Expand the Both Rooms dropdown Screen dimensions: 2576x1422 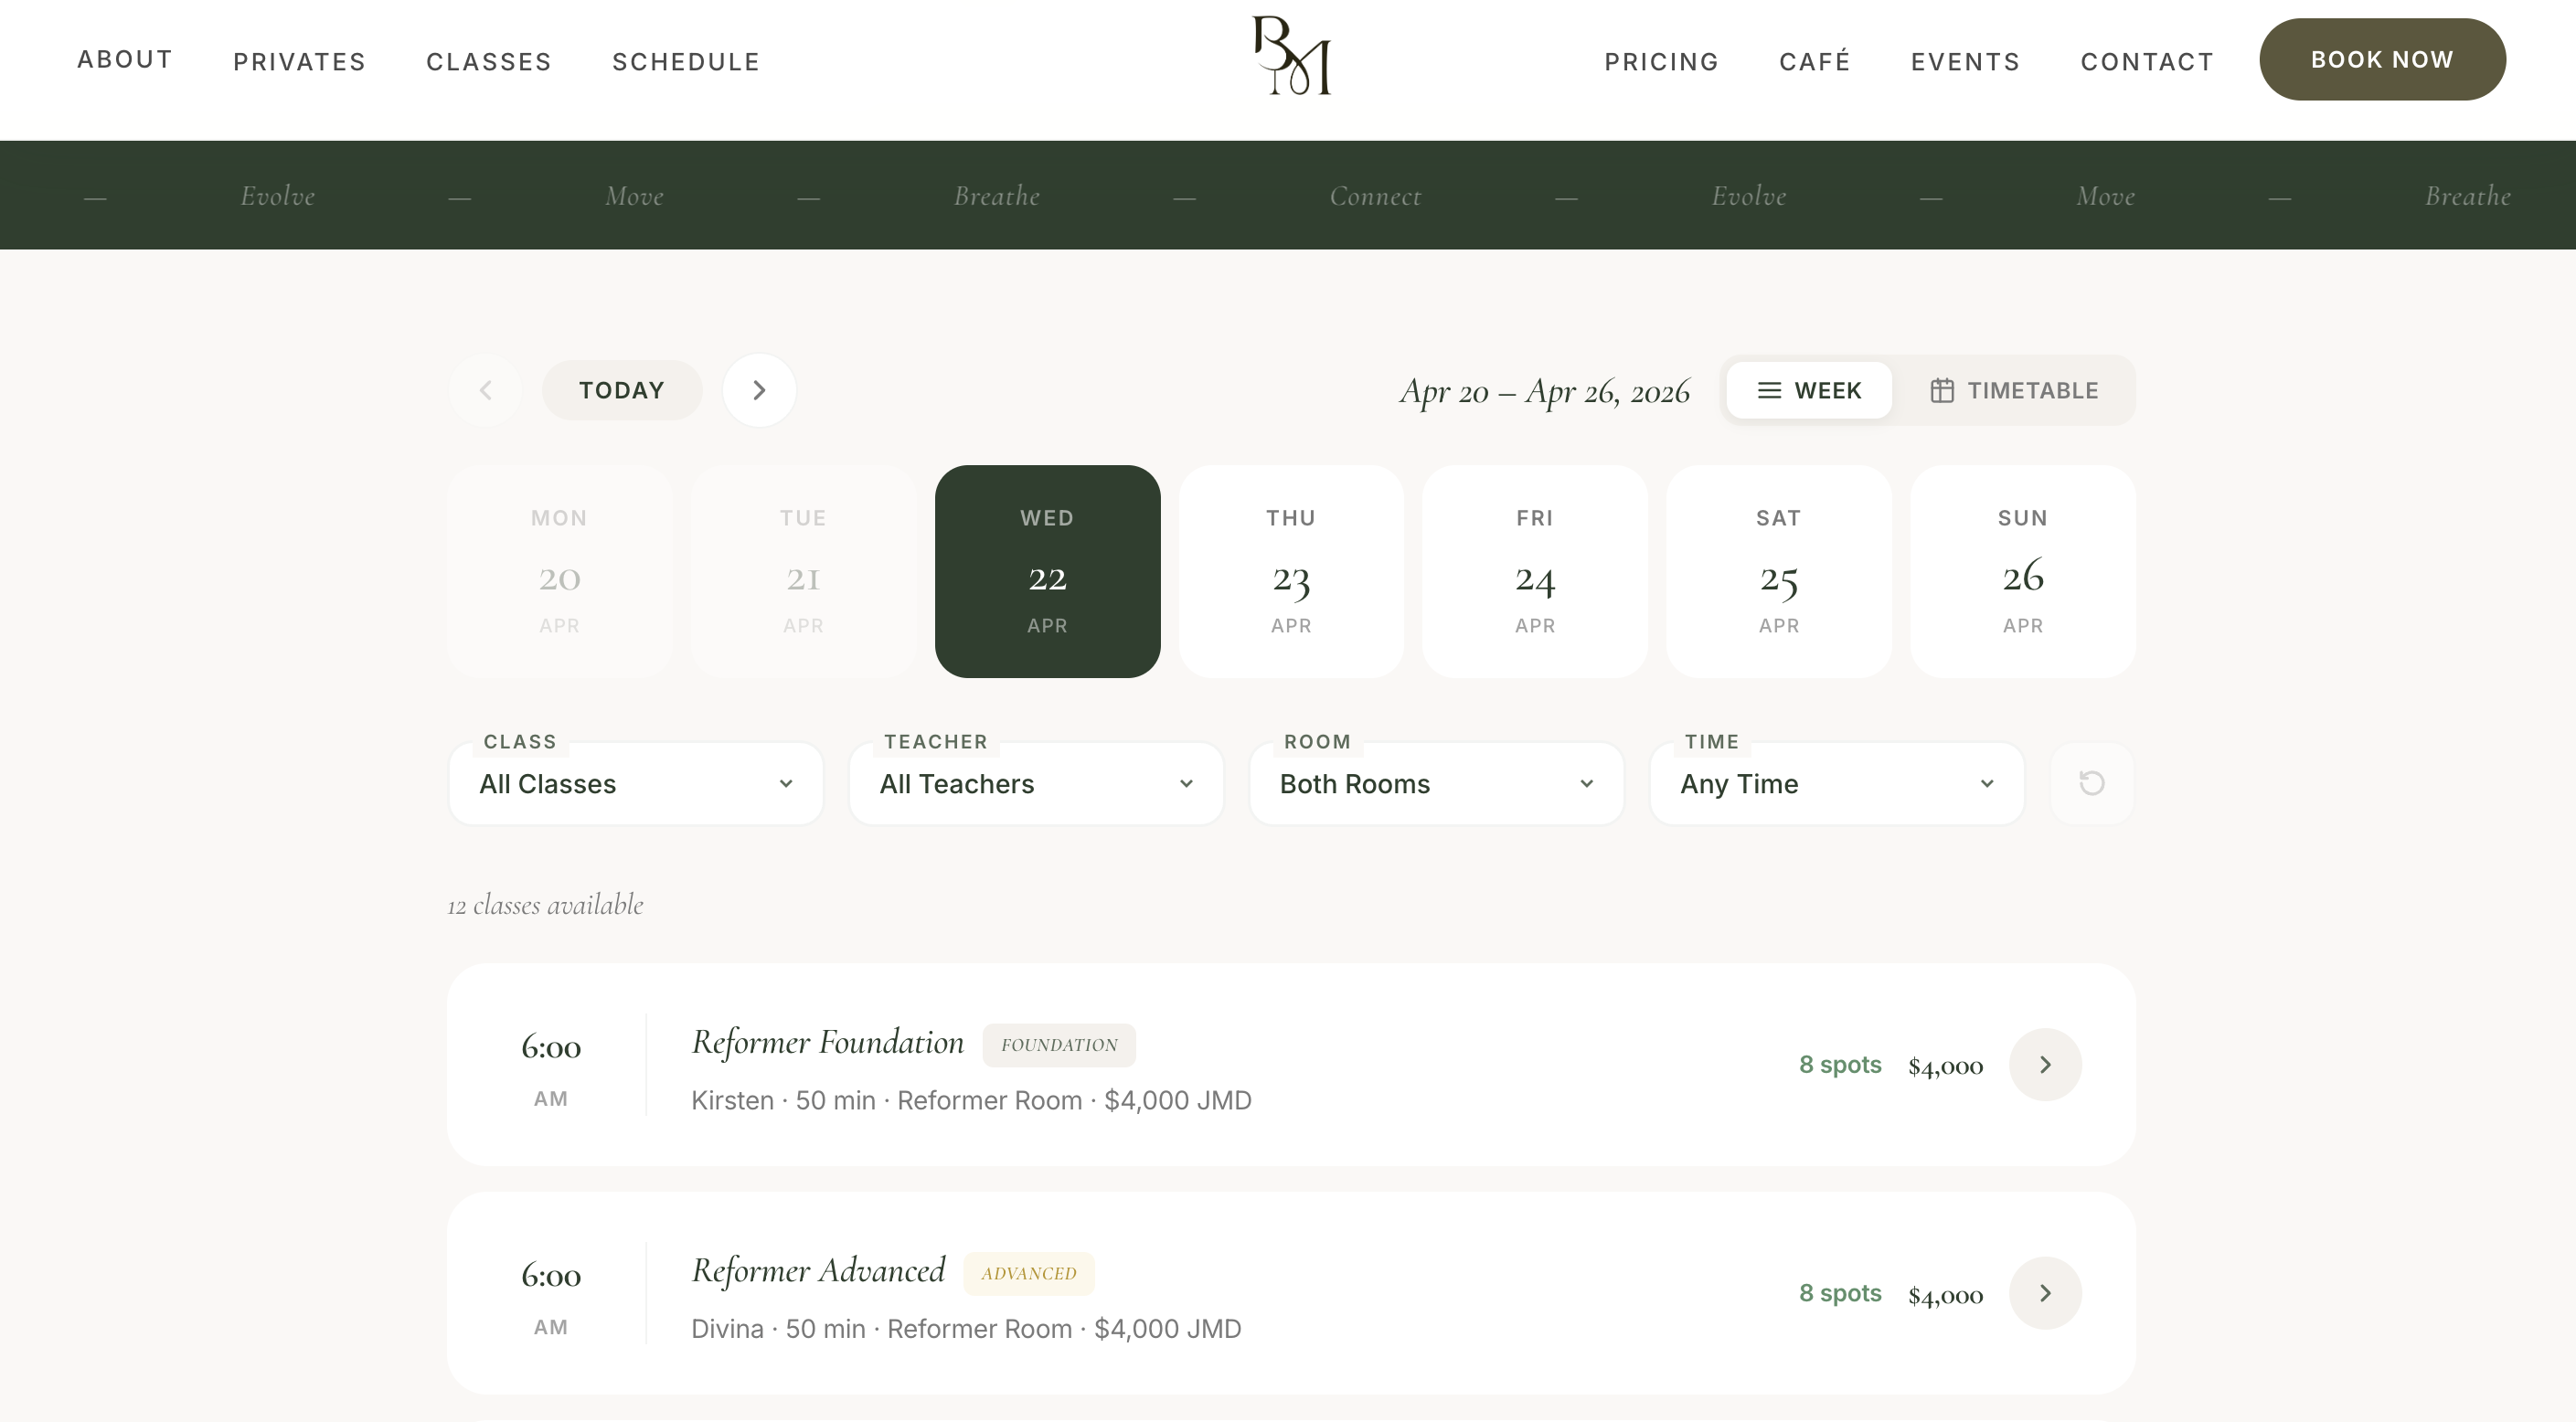pos(1436,784)
